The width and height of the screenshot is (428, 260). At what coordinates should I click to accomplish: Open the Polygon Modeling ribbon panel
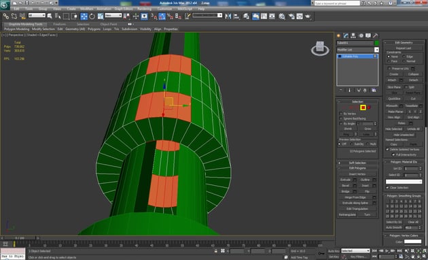coord(17,29)
